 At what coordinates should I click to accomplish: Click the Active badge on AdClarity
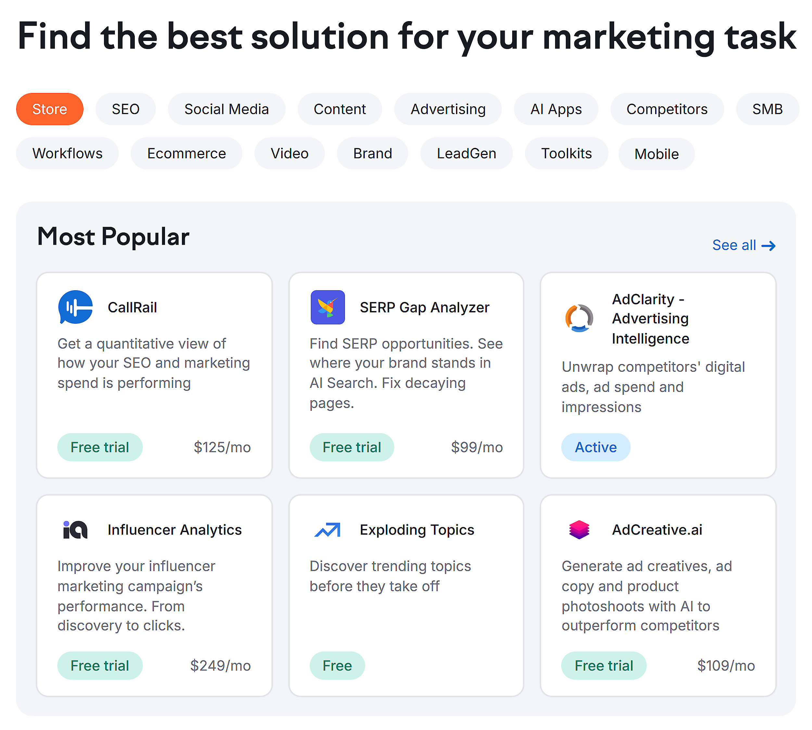pos(596,447)
